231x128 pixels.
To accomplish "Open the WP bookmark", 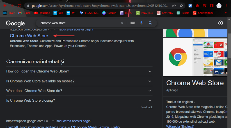I will 71,13.
